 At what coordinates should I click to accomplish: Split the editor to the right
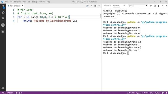(x=95, y=6)
